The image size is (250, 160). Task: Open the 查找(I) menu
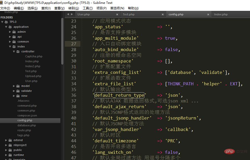[x=46, y=8]
